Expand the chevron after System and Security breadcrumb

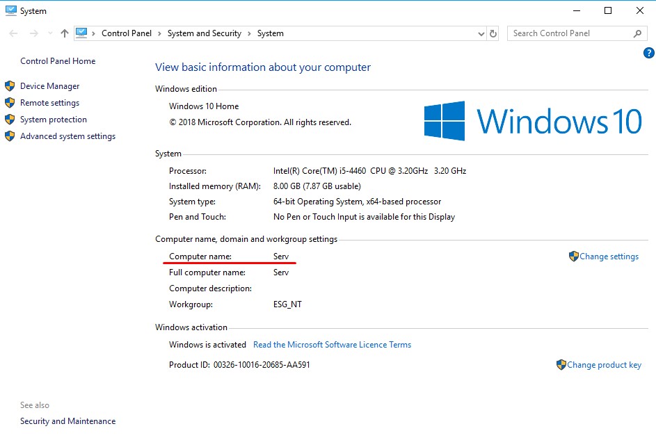[x=249, y=33]
